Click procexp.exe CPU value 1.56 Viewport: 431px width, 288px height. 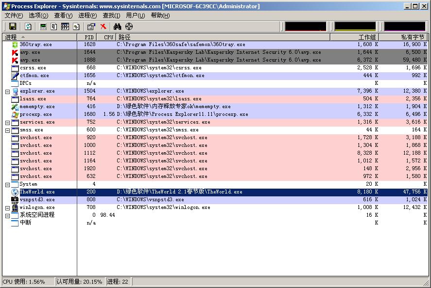109,114
